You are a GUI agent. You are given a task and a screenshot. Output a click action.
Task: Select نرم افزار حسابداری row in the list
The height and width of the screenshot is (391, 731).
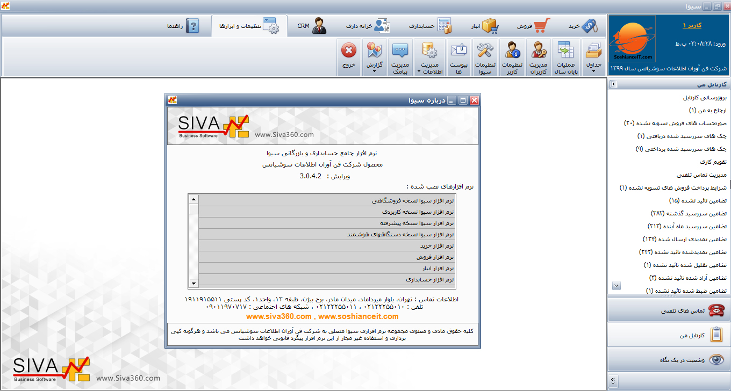pos(327,279)
